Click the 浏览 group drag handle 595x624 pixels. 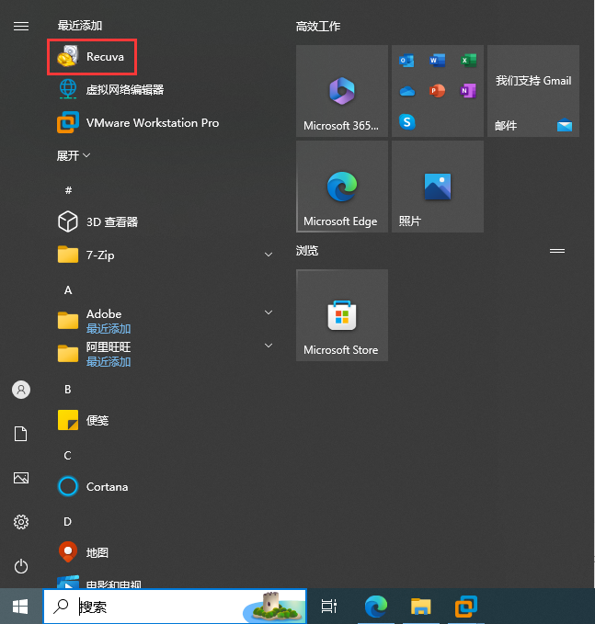[557, 251]
